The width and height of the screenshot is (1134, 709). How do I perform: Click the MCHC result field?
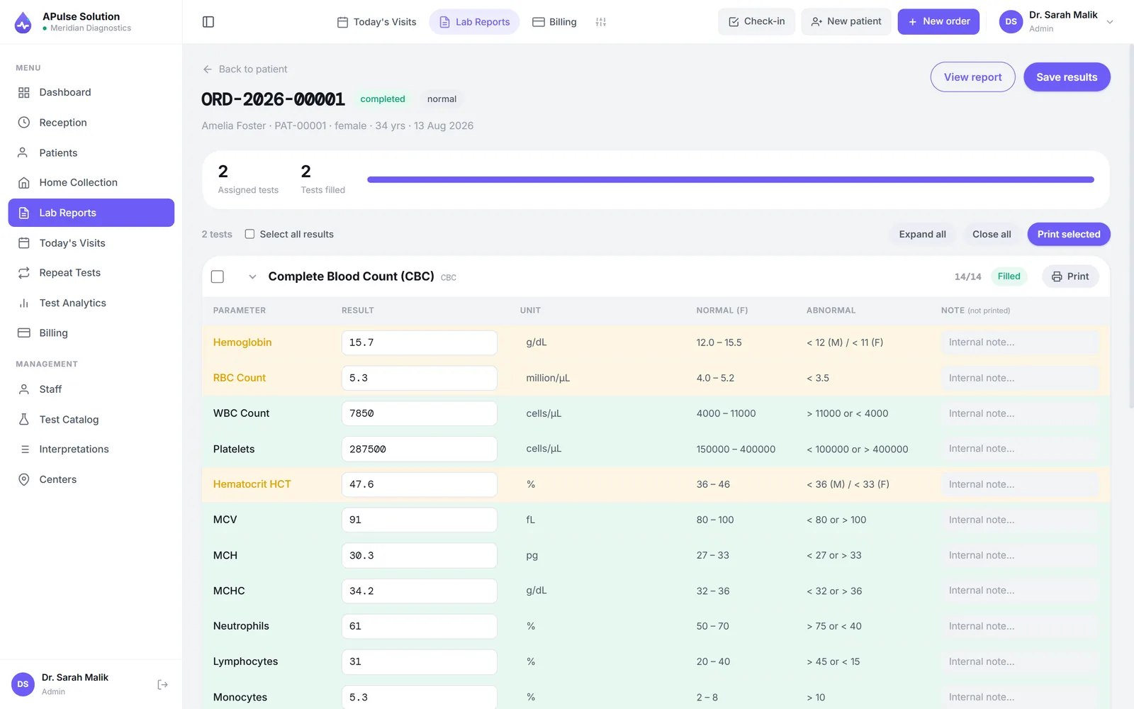pyautogui.click(x=420, y=591)
